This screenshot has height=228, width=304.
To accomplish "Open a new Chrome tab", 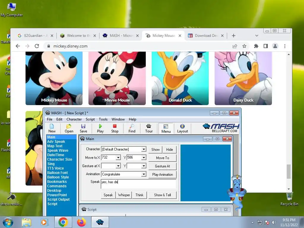I will click(234, 36).
